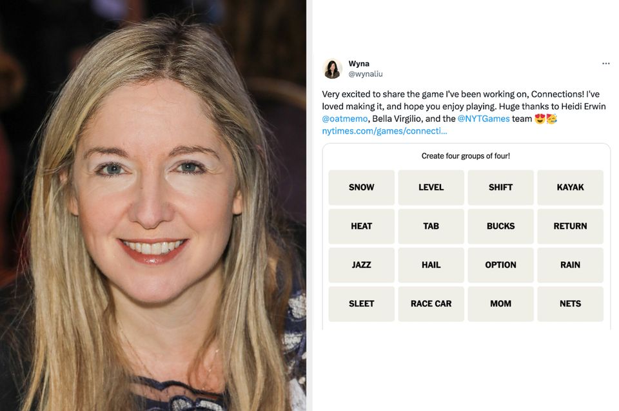
Task: Open the @wynaliu handle
Action: click(x=365, y=74)
